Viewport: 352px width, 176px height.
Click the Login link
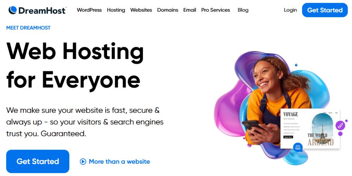[x=290, y=10]
